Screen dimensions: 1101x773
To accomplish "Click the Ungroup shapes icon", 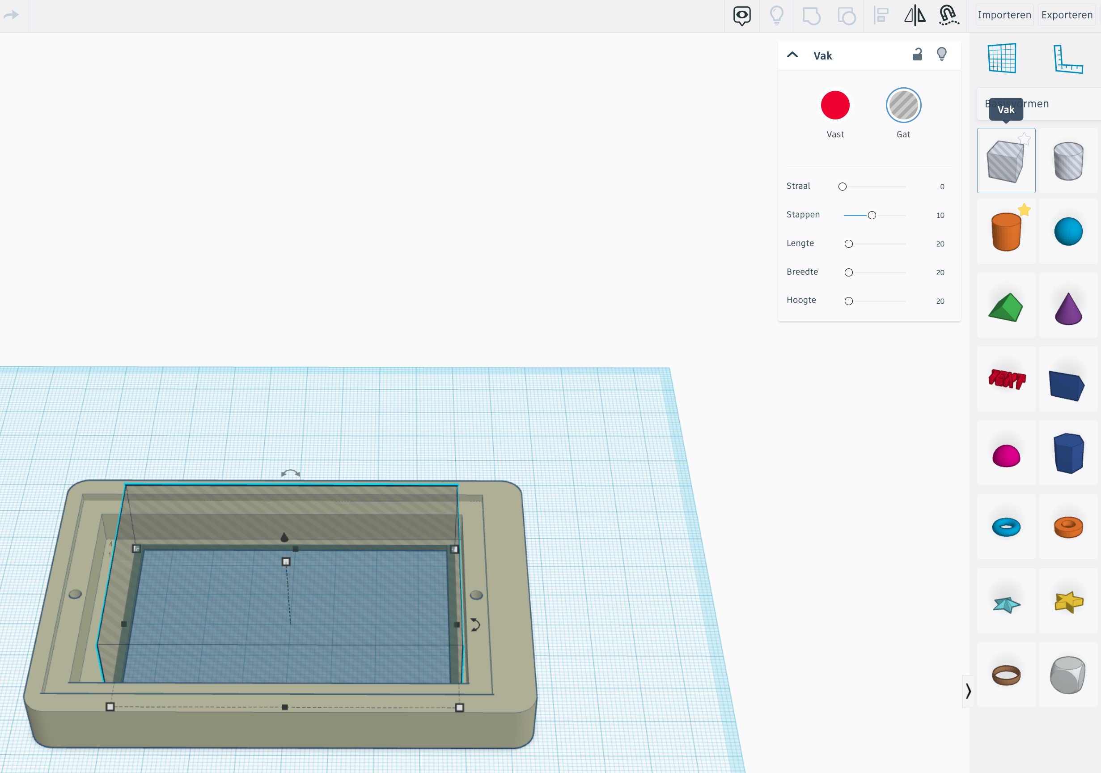I will (847, 16).
